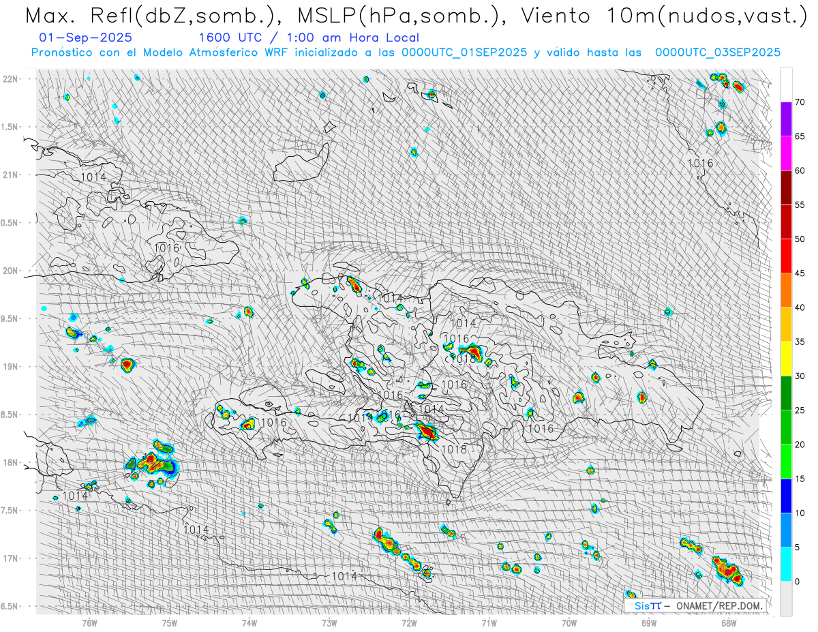
Task: Click the yellow 30–35 dBZ color bar segment
Action: pyautogui.click(x=786, y=359)
